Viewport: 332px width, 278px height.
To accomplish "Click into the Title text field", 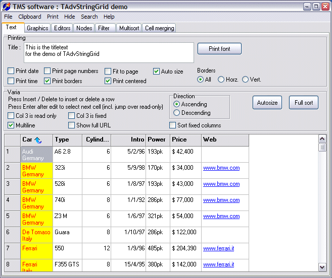I will click(109, 52).
